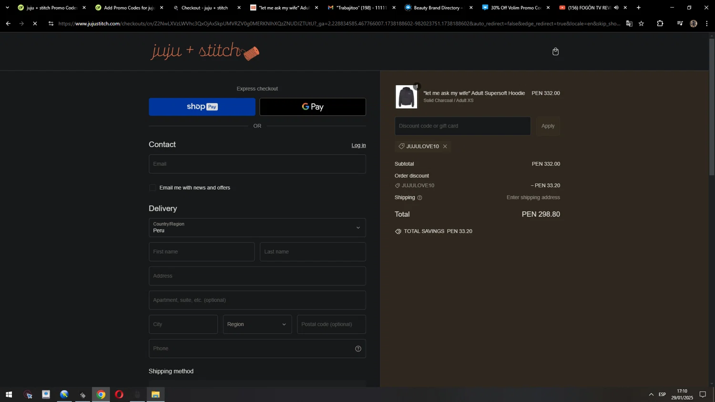
Task: Click the browser address bar
Action: point(338,23)
